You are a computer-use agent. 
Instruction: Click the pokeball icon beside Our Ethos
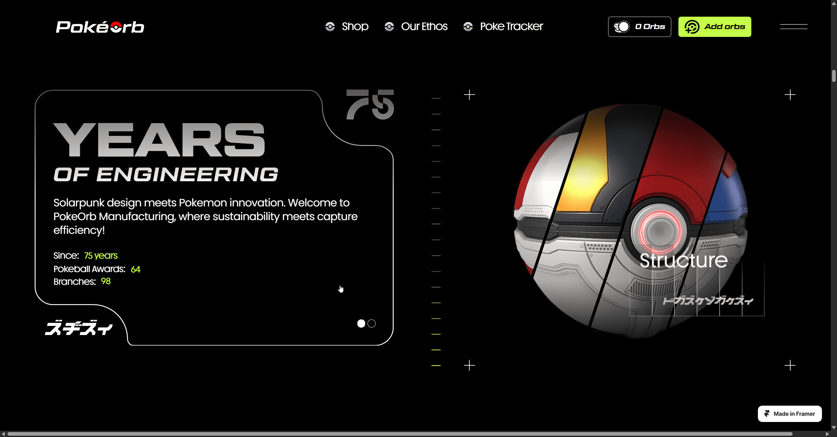(389, 26)
